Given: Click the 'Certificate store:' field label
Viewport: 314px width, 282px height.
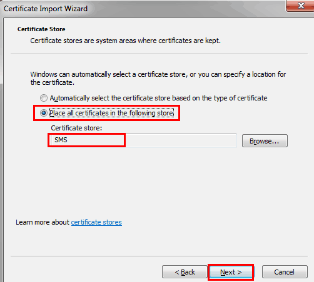Looking at the screenshot, I should pyautogui.click(x=76, y=128).
